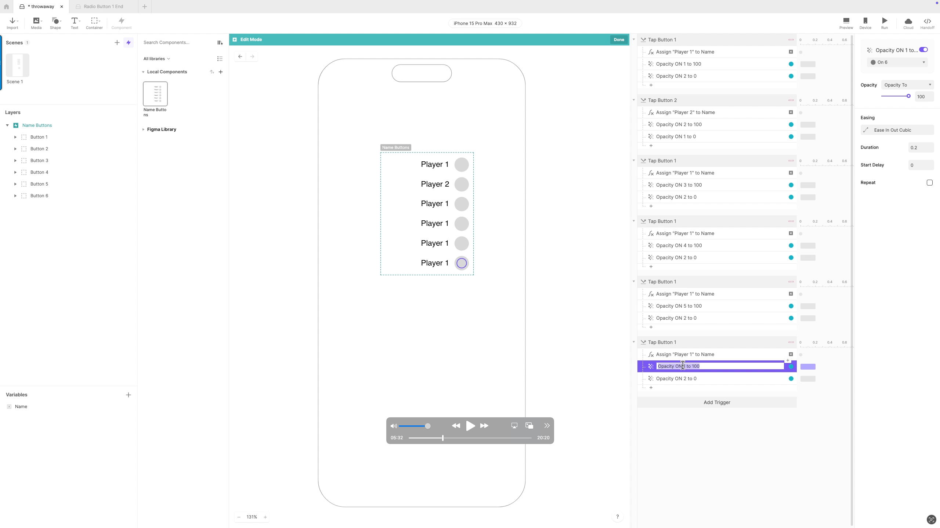
Task: Adjust the opacity slider handle
Action: coord(908,96)
